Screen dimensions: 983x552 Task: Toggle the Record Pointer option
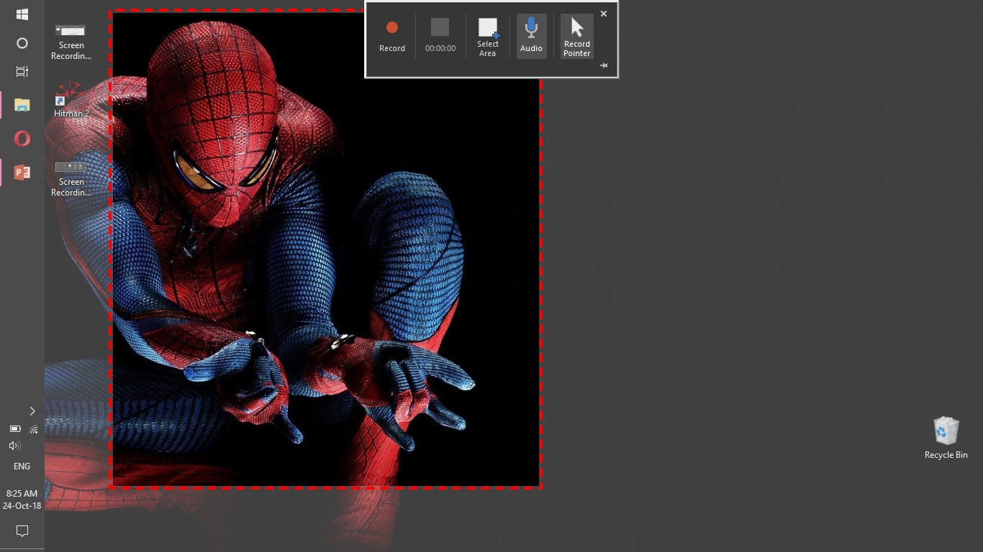click(x=577, y=36)
